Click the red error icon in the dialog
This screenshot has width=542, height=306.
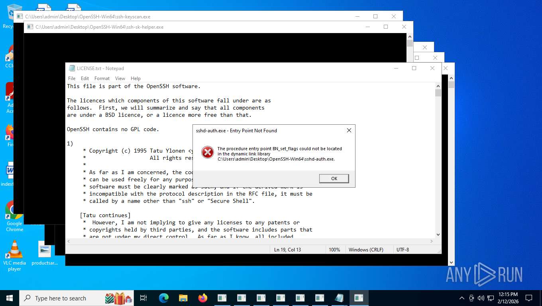pos(207,152)
